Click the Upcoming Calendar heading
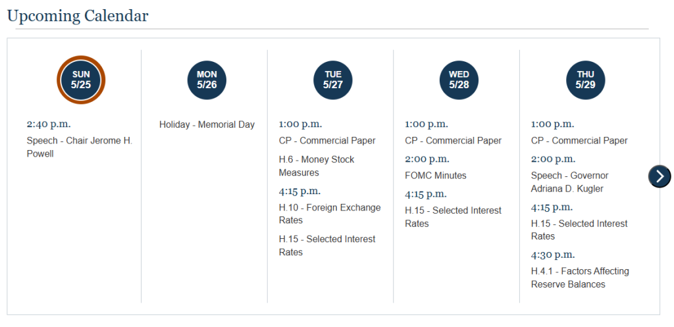The image size is (674, 327). coord(78,16)
